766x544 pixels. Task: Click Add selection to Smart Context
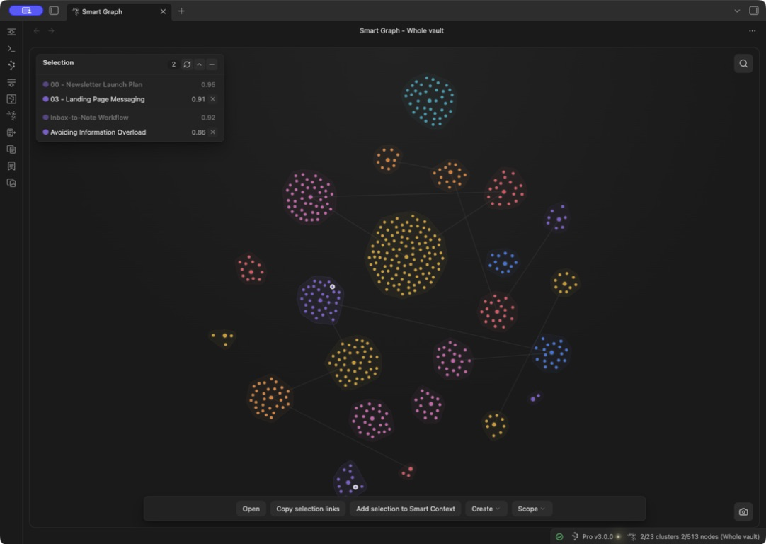tap(406, 509)
